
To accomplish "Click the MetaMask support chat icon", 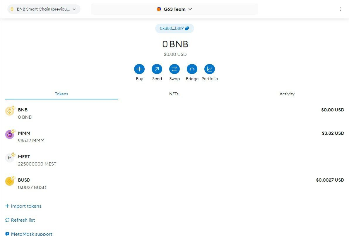I will tap(7, 234).
